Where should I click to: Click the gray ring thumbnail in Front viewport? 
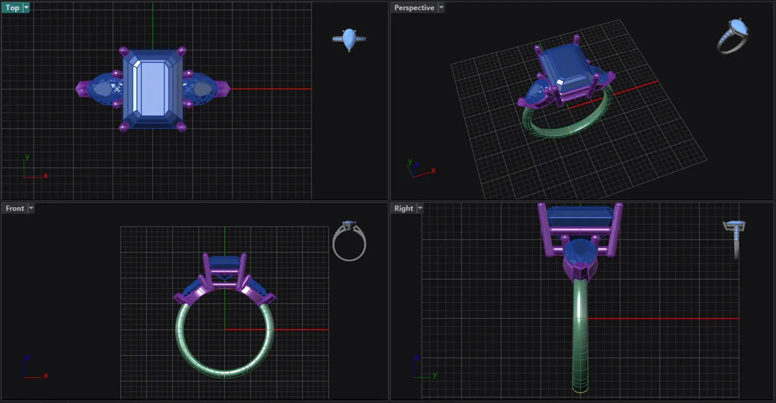[x=349, y=241]
